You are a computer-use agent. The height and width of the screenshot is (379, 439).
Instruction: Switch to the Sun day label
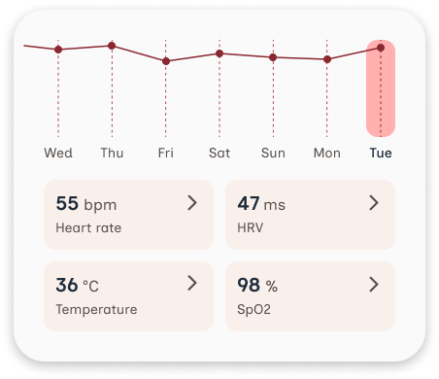(273, 153)
